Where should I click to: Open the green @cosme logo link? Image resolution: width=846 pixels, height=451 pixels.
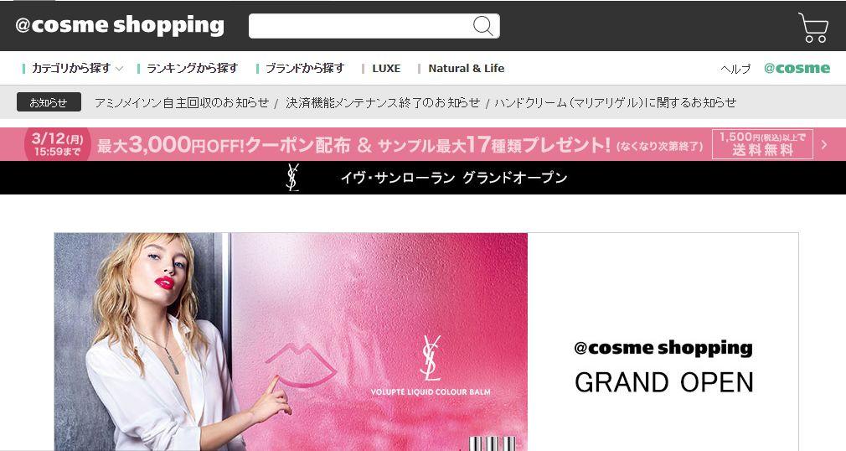(x=797, y=68)
